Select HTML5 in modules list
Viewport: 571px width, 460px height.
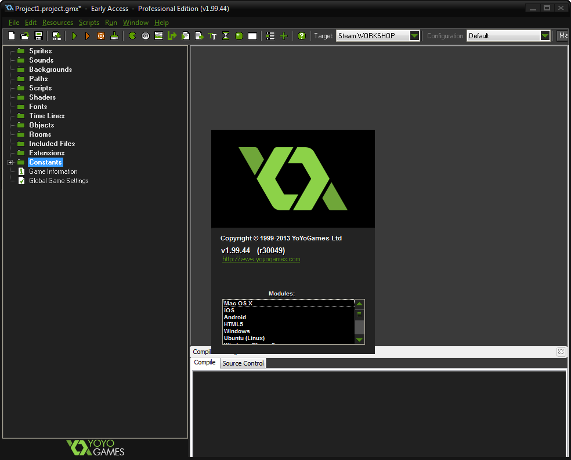tap(288, 324)
